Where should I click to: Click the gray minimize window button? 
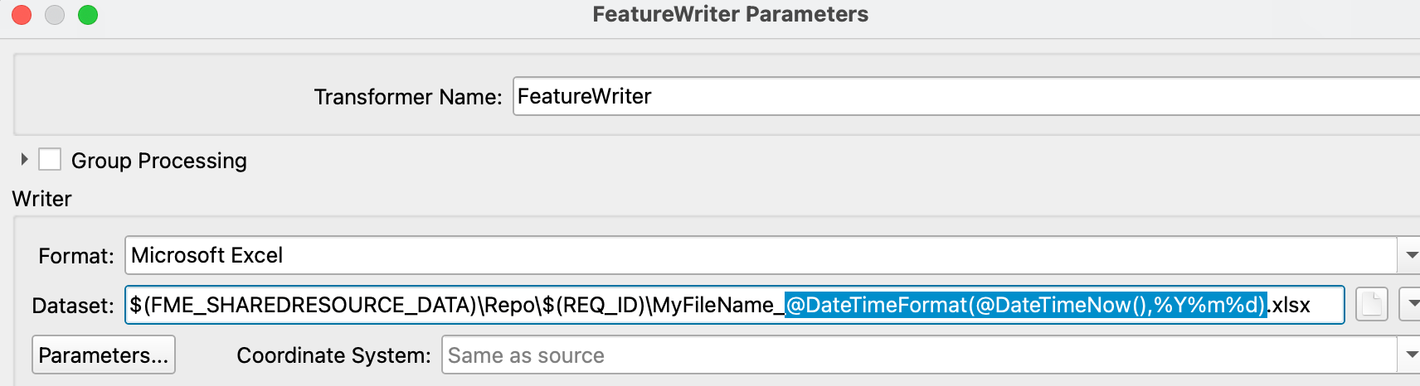point(55,15)
